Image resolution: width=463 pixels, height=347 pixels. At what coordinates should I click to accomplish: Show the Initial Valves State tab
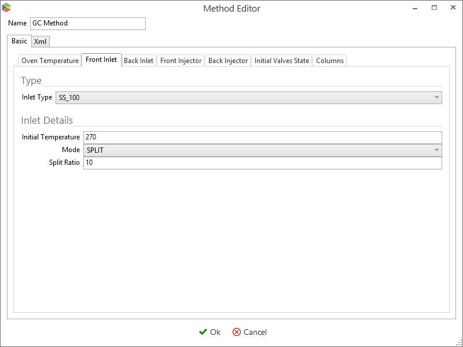(282, 61)
